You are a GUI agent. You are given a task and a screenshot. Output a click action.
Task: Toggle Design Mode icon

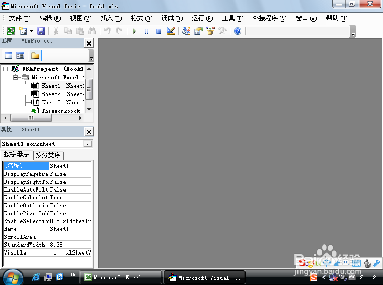click(x=171, y=31)
